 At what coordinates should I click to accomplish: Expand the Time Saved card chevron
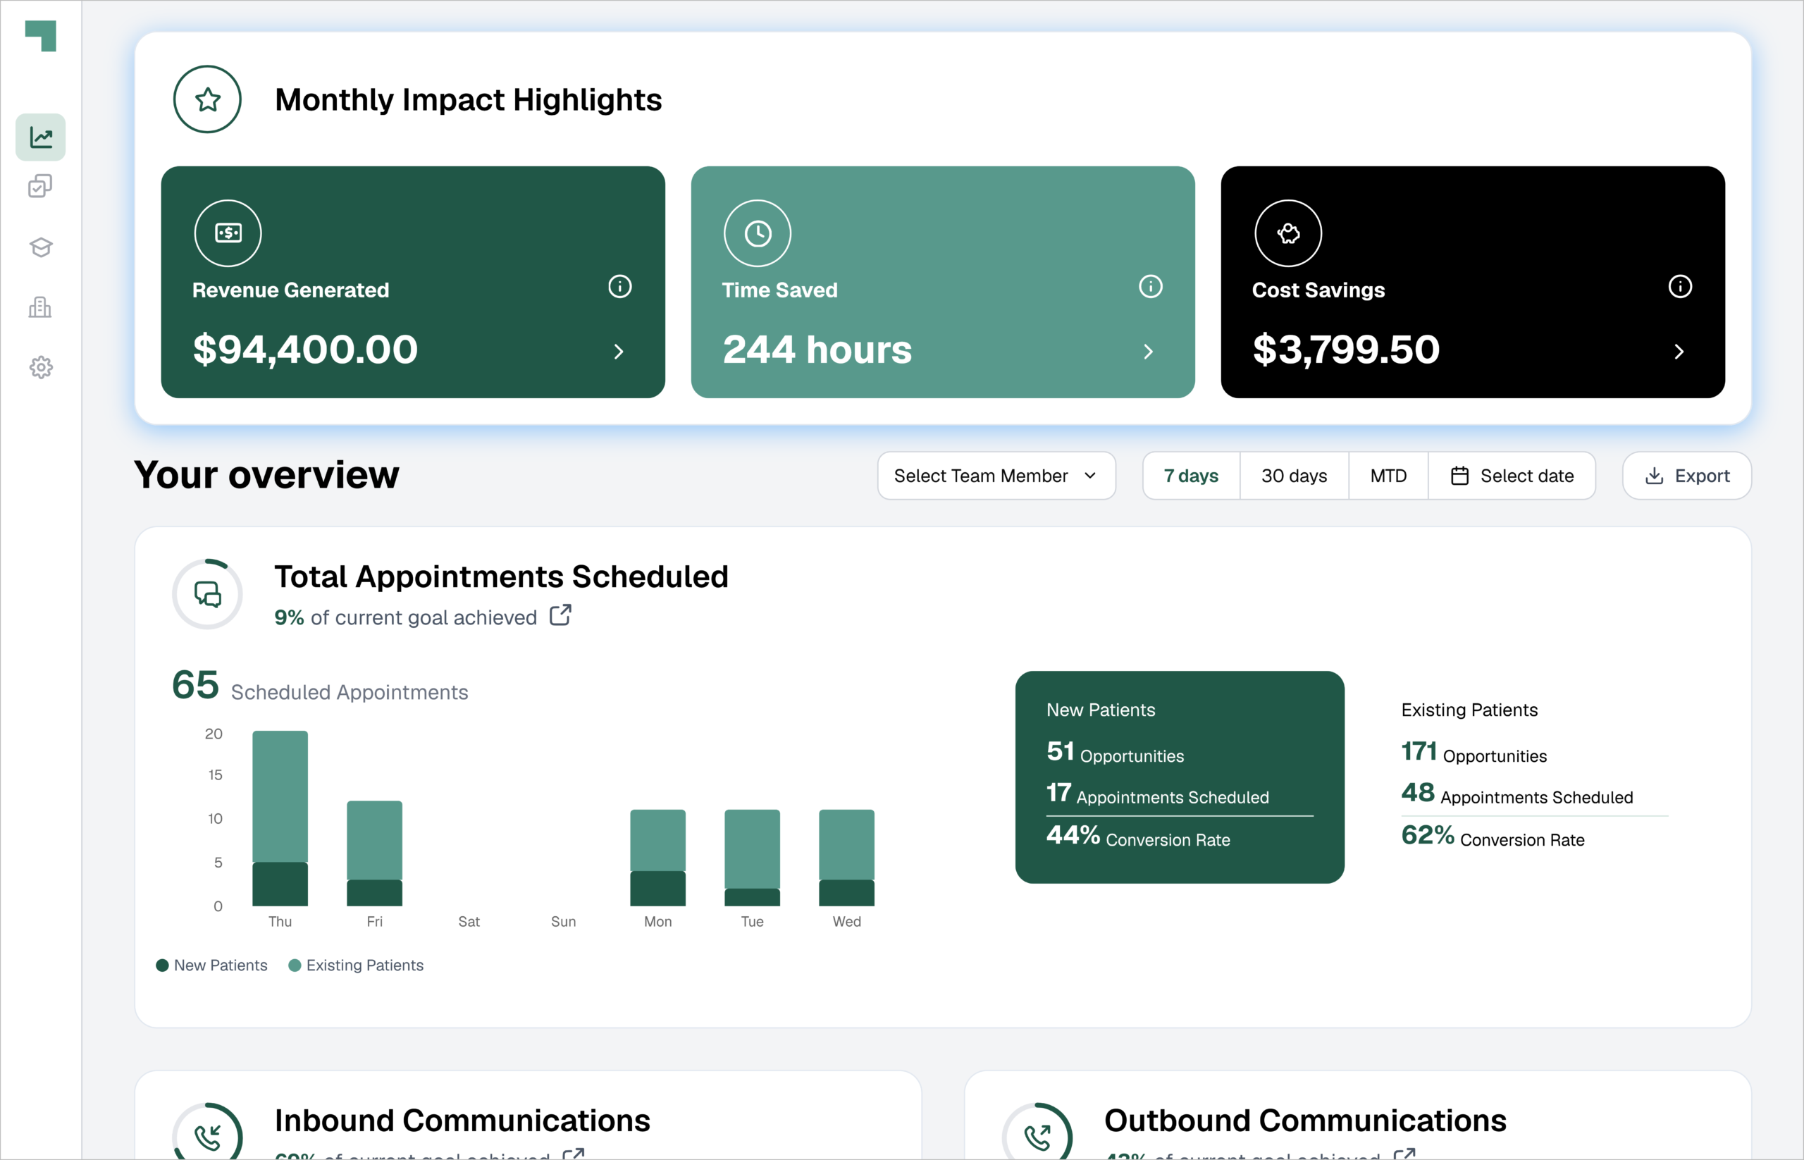pos(1148,352)
